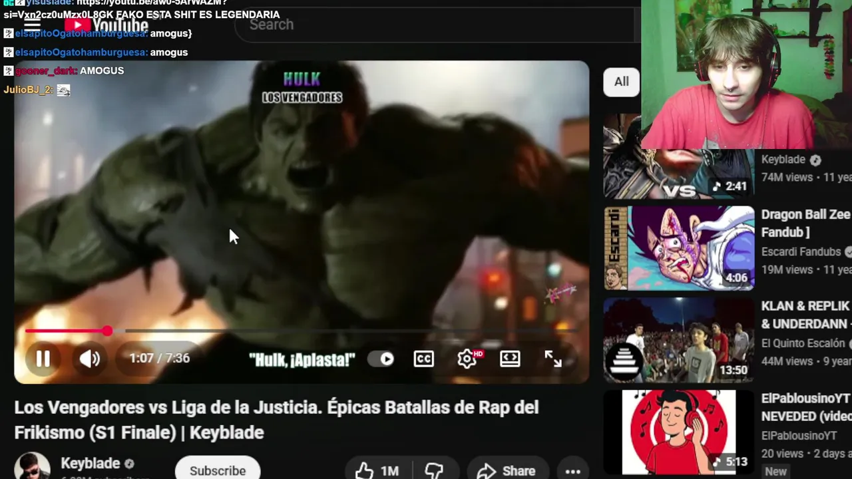852x479 pixels.
Task: Share the video via Share button
Action: coord(507,470)
